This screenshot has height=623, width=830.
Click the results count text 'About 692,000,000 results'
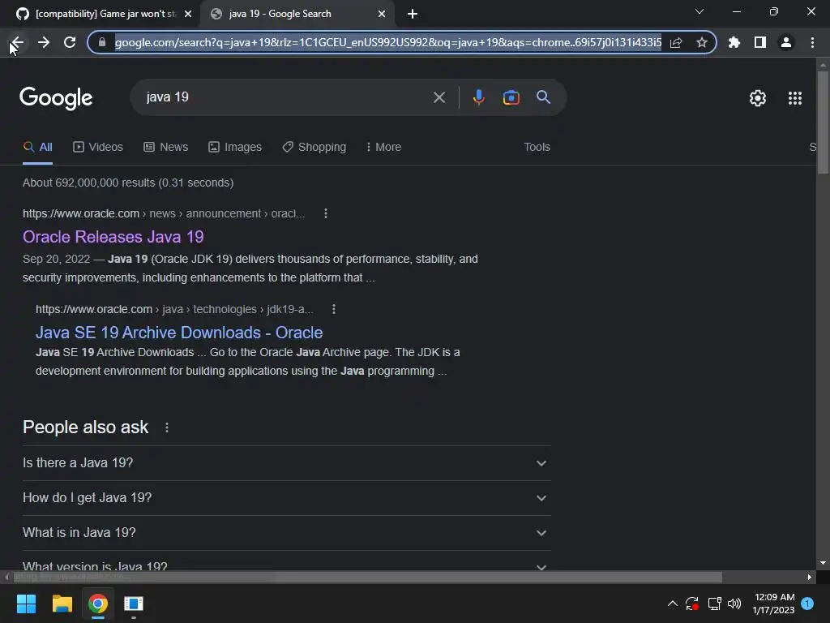88,183
